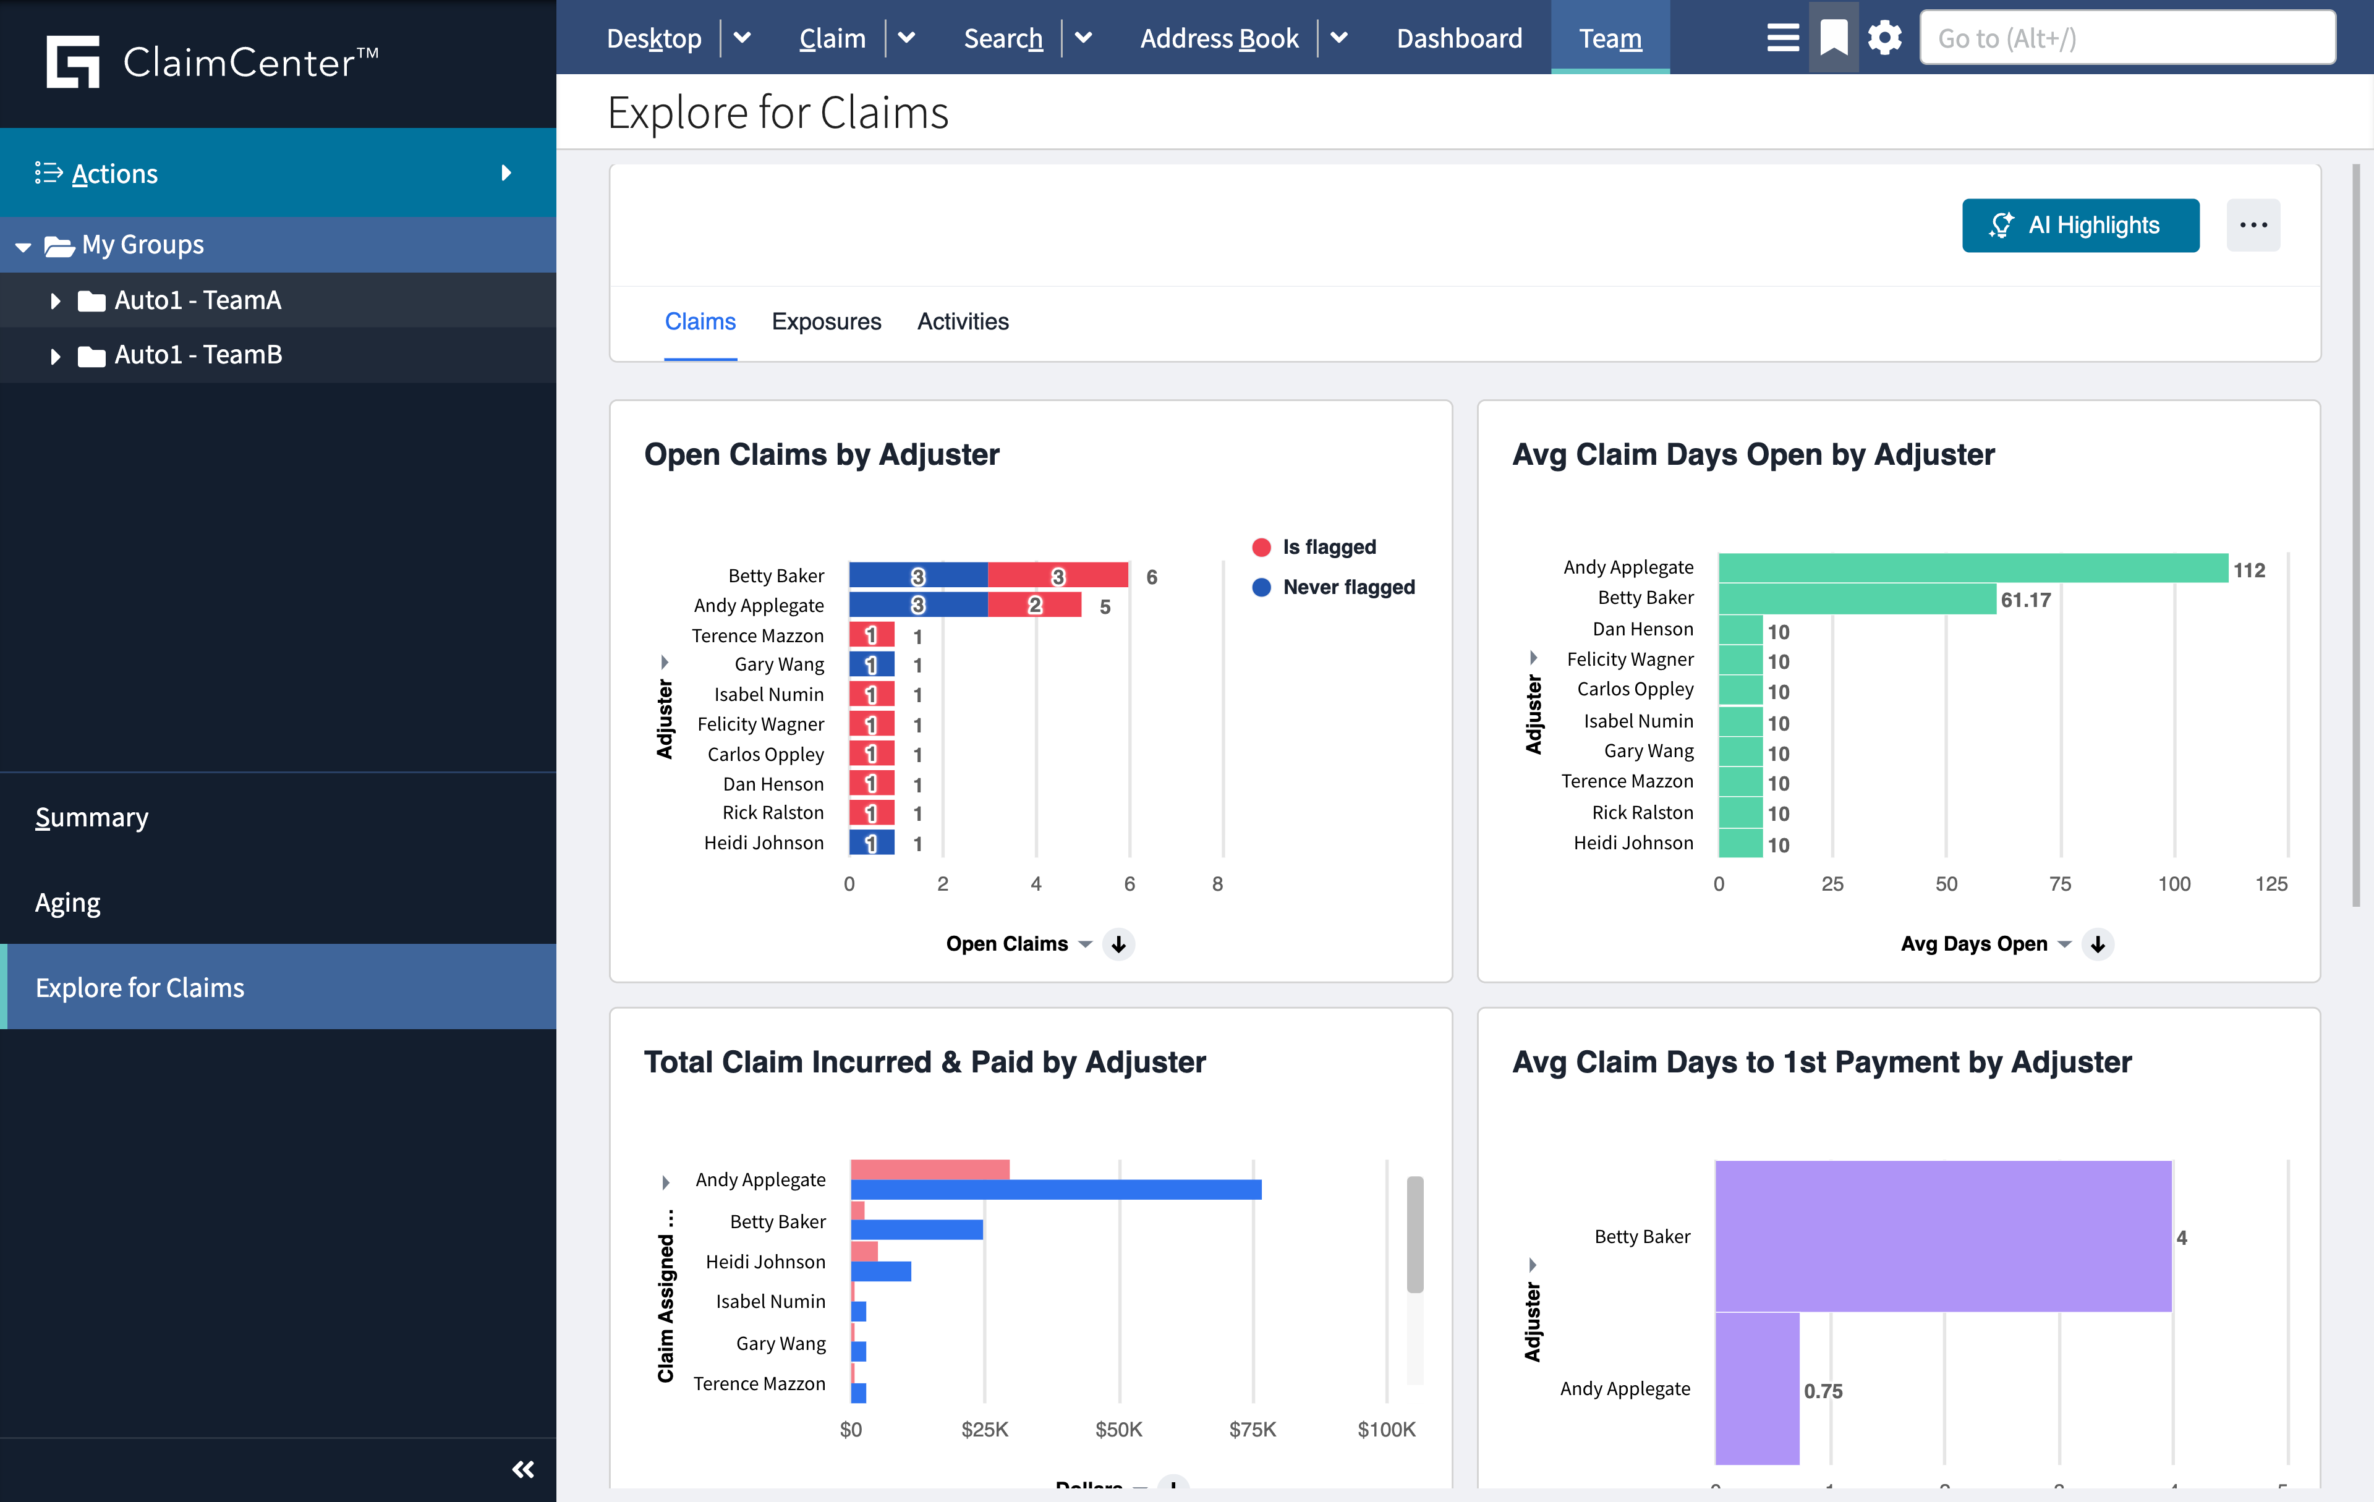Open the Aging page from the sidebar
Viewport: 2374px width, 1502px height.
point(67,902)
